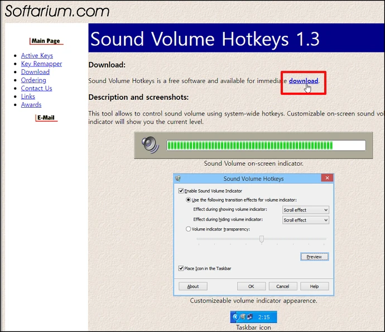Open the showing volume indicator effect dropdown

(306, 210)
